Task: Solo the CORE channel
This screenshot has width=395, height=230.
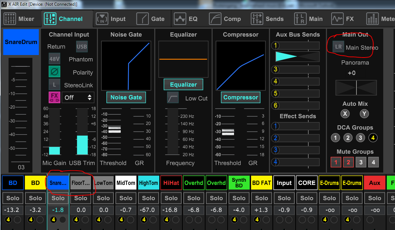Action: [307, 198]
